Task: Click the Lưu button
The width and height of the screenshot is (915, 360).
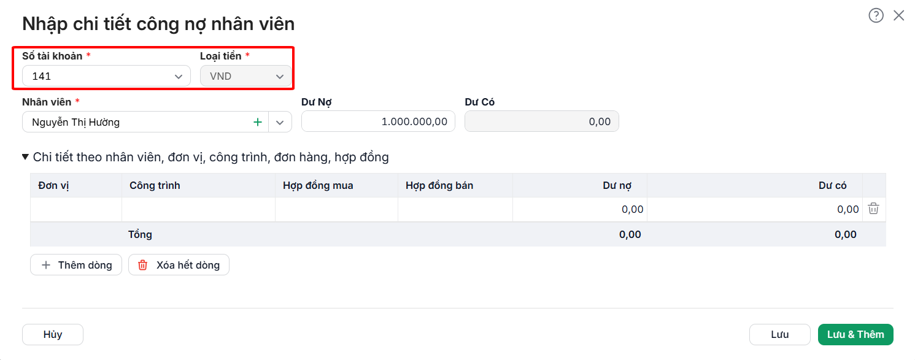Action: pos(780,334)
